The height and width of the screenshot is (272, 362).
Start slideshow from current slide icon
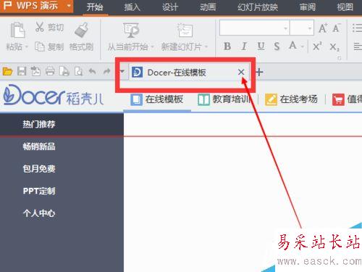[x=131, y=30]
